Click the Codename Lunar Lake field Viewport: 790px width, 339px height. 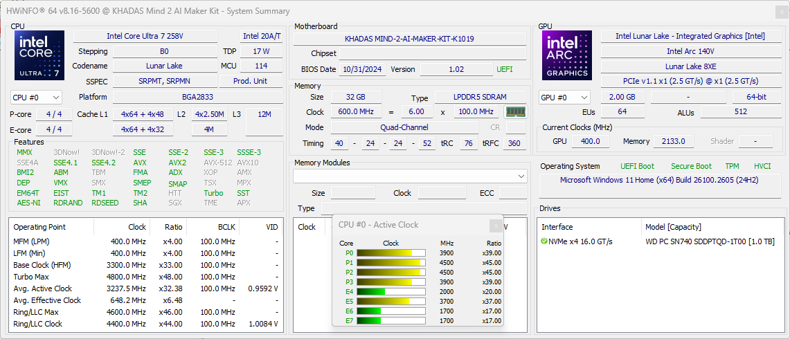tap(164, 66)
